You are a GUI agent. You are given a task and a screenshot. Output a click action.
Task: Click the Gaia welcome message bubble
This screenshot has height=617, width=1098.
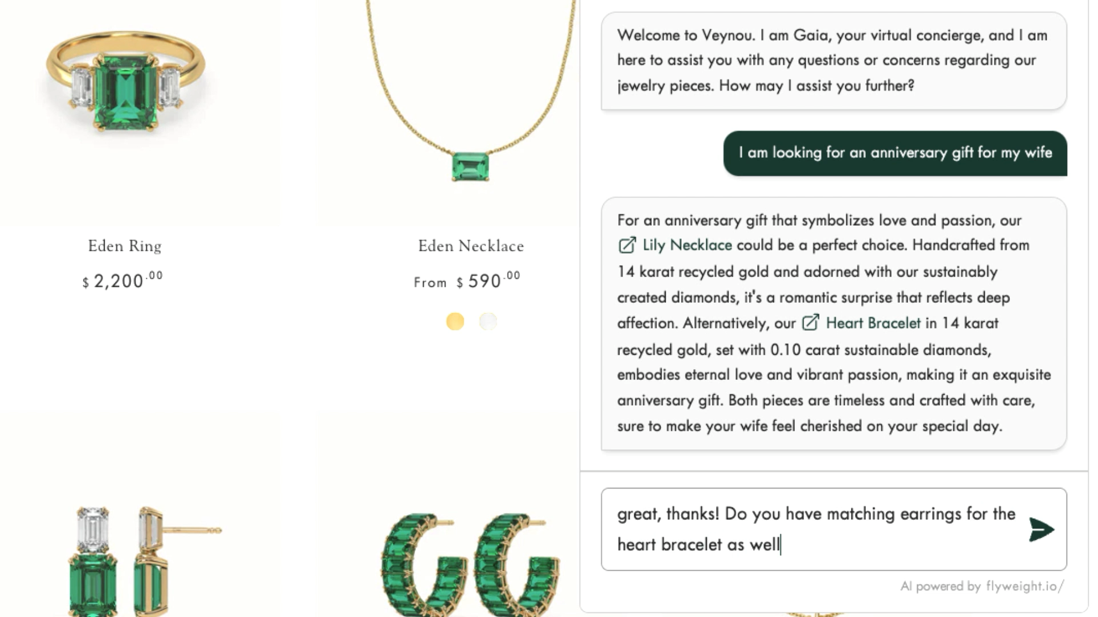coord(833,61)
